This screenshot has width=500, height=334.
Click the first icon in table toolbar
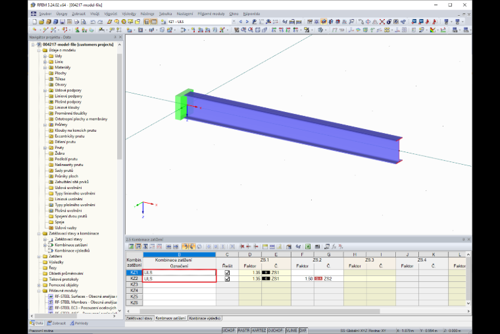tap(131, 246)
